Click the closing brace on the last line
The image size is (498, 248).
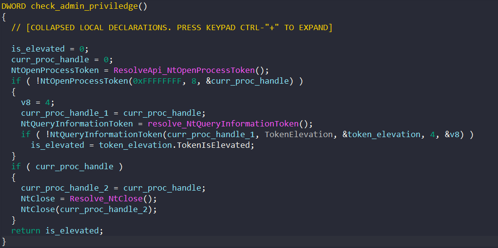(x=4, y=241)
